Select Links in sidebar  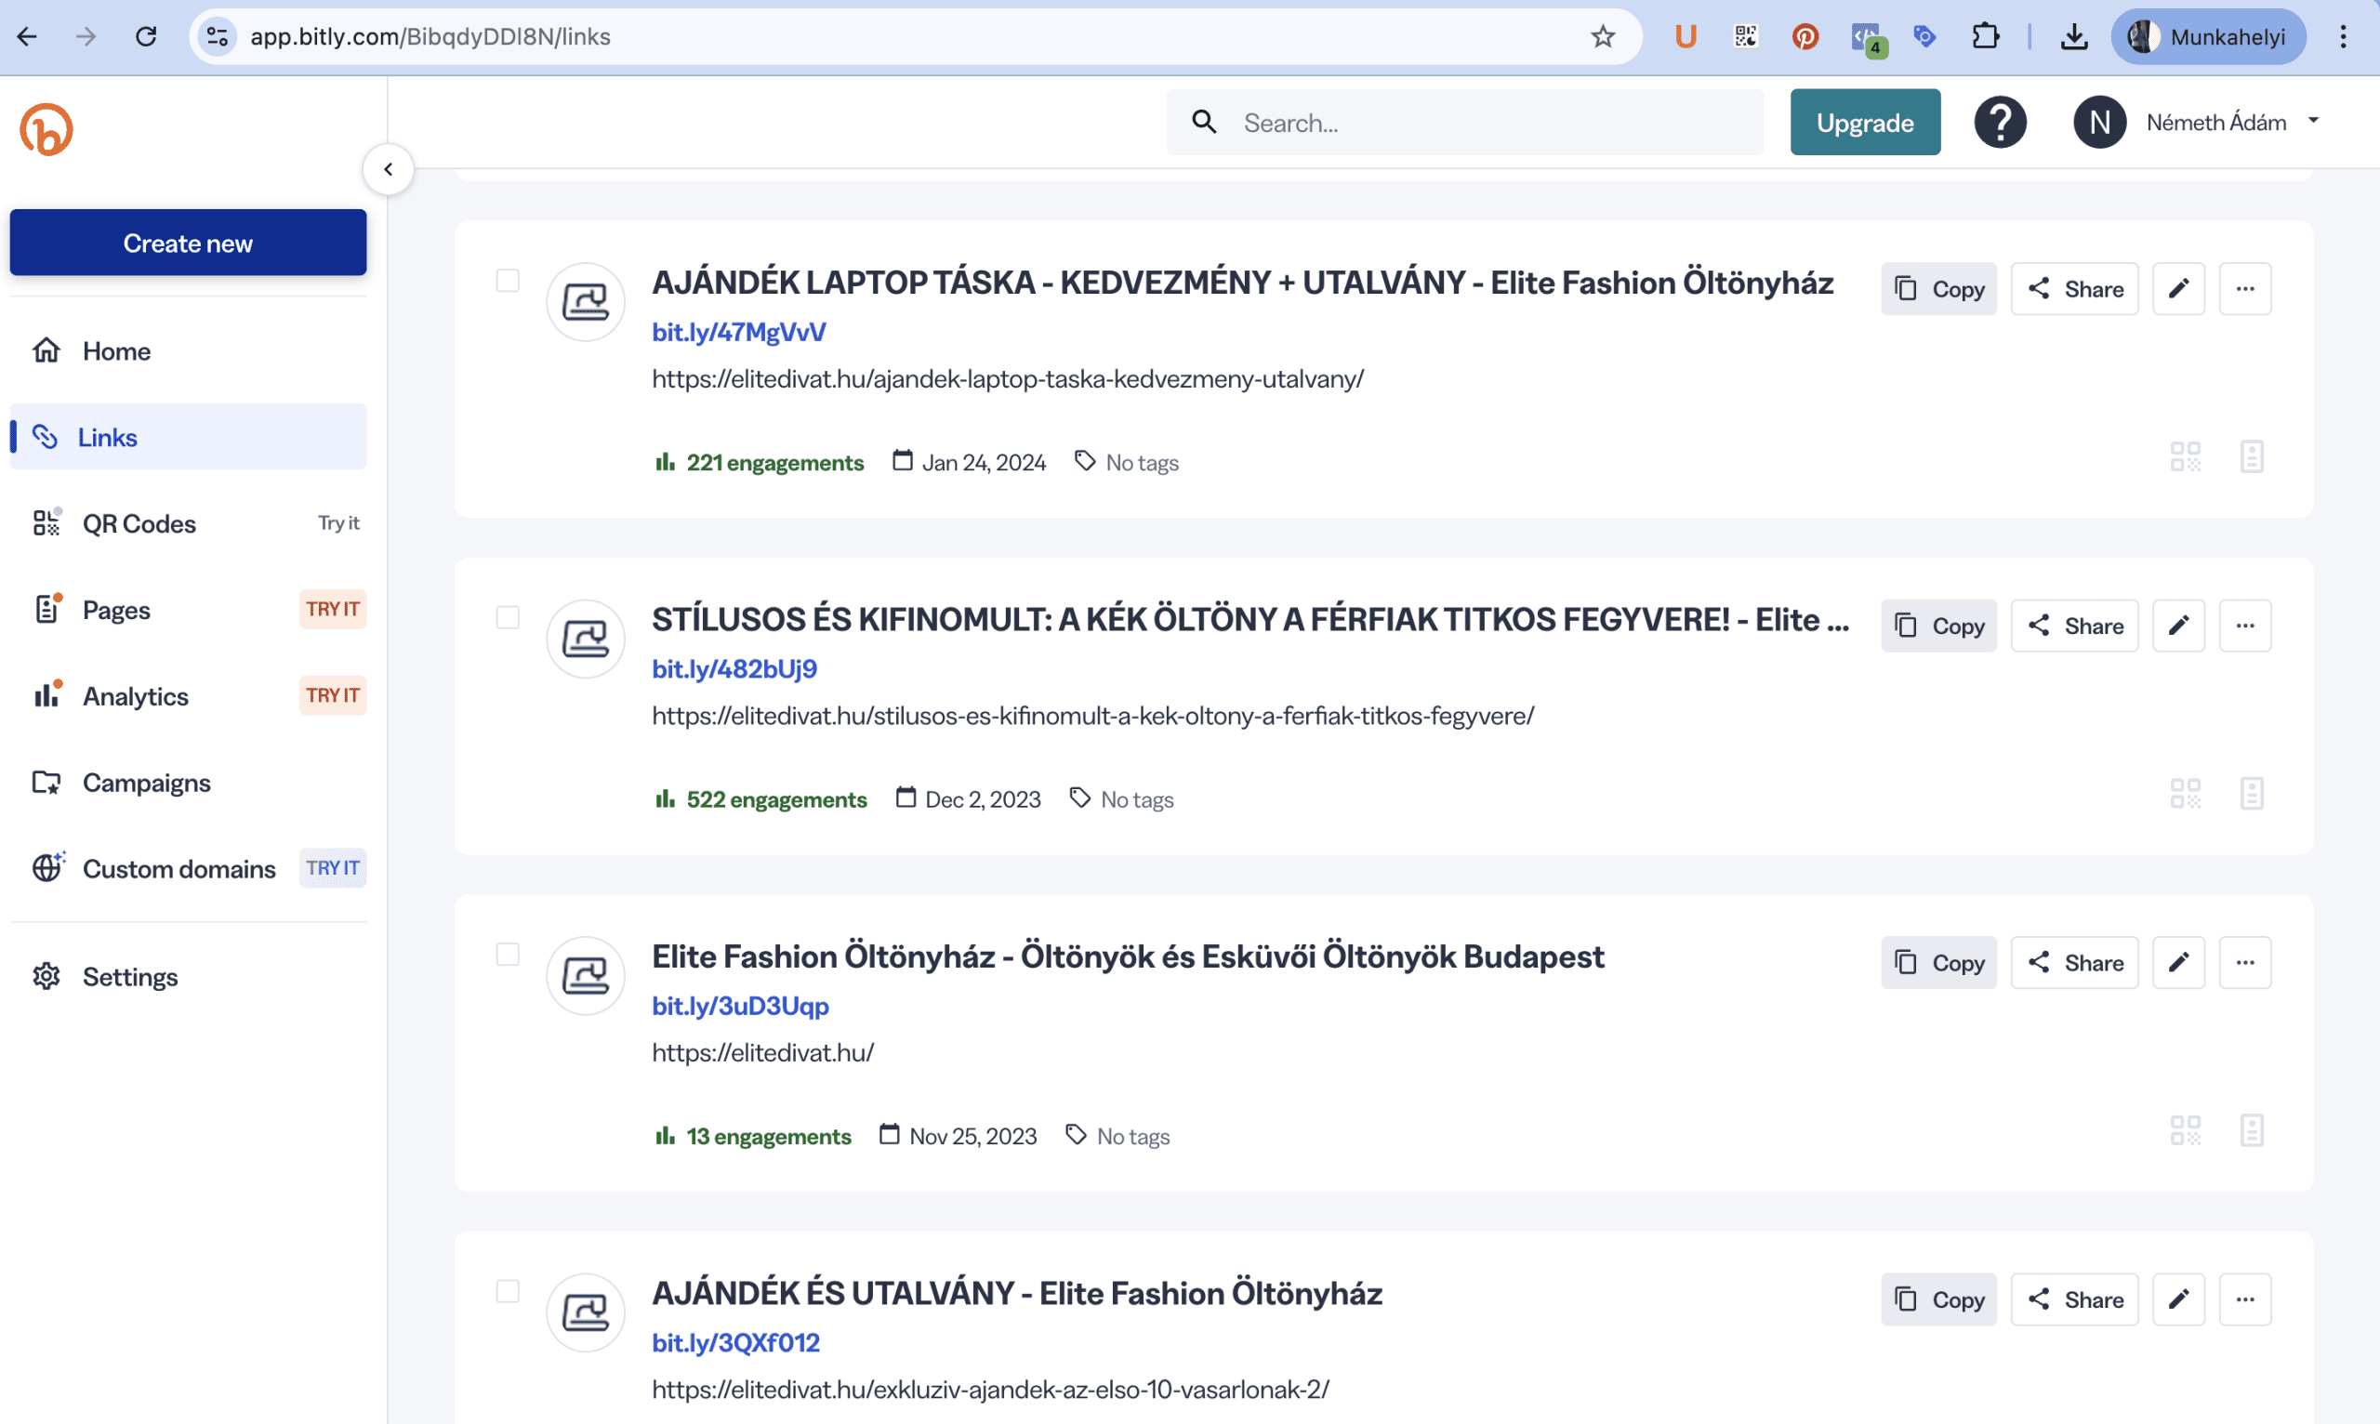point(188,438)
